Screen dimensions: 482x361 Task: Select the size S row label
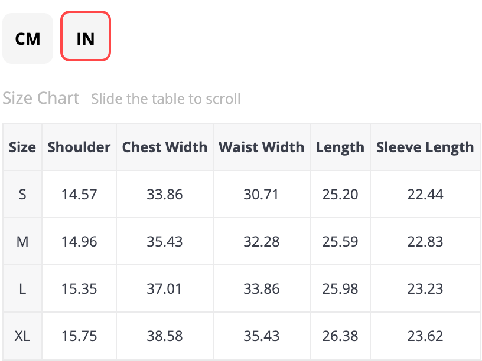[x=22, y=194]
